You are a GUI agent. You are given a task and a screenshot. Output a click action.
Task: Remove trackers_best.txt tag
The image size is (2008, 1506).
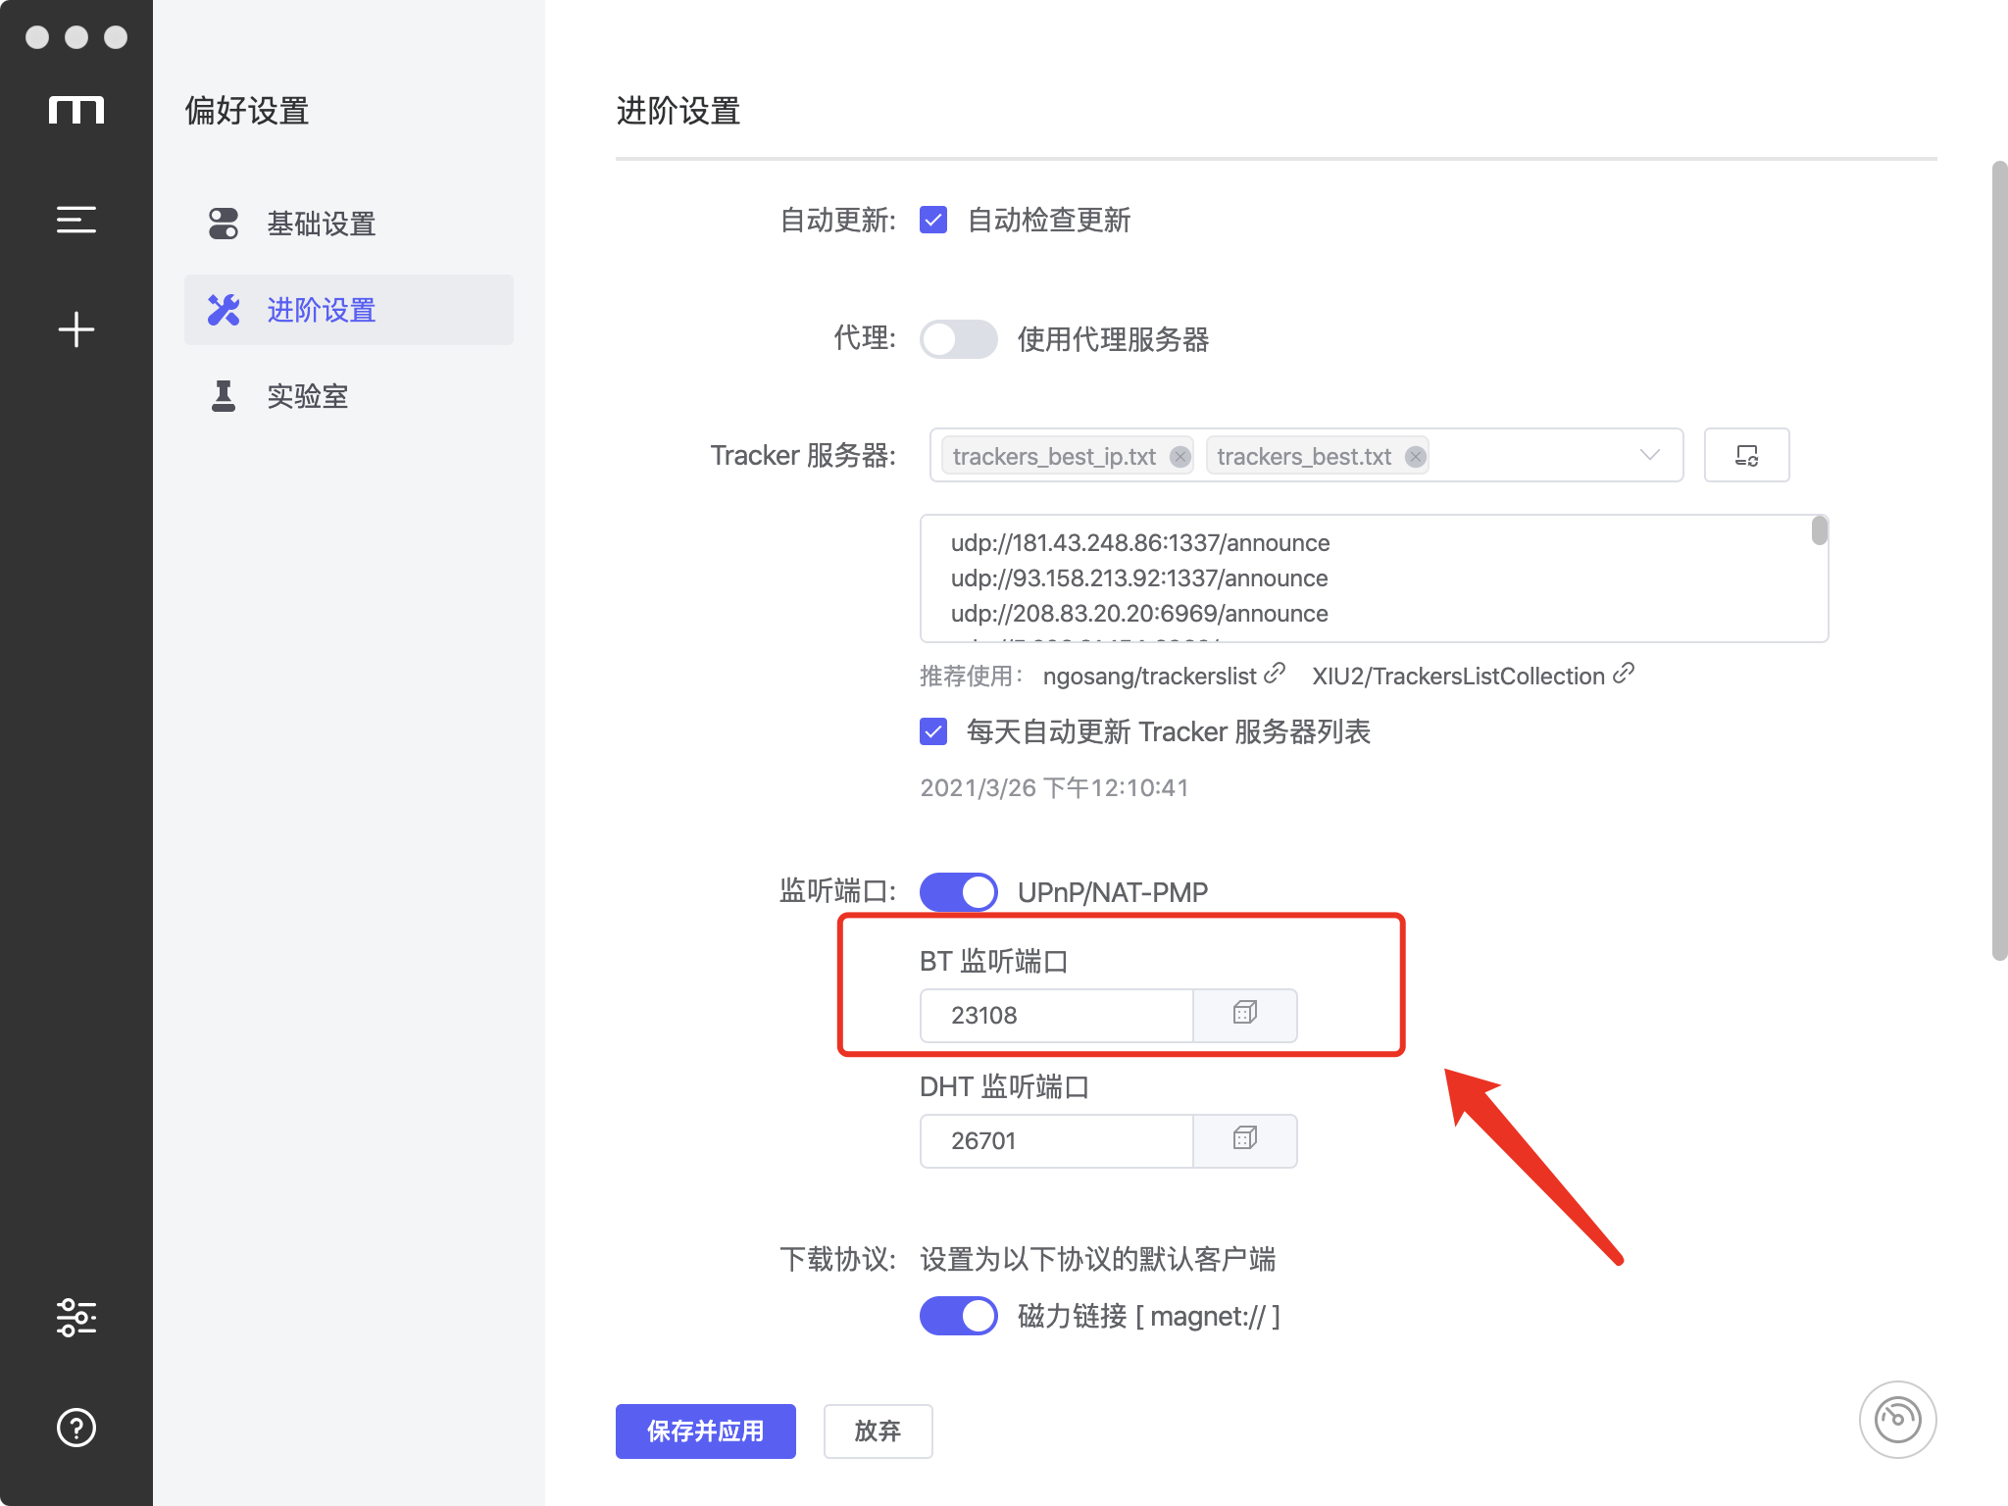(1415, 457)
